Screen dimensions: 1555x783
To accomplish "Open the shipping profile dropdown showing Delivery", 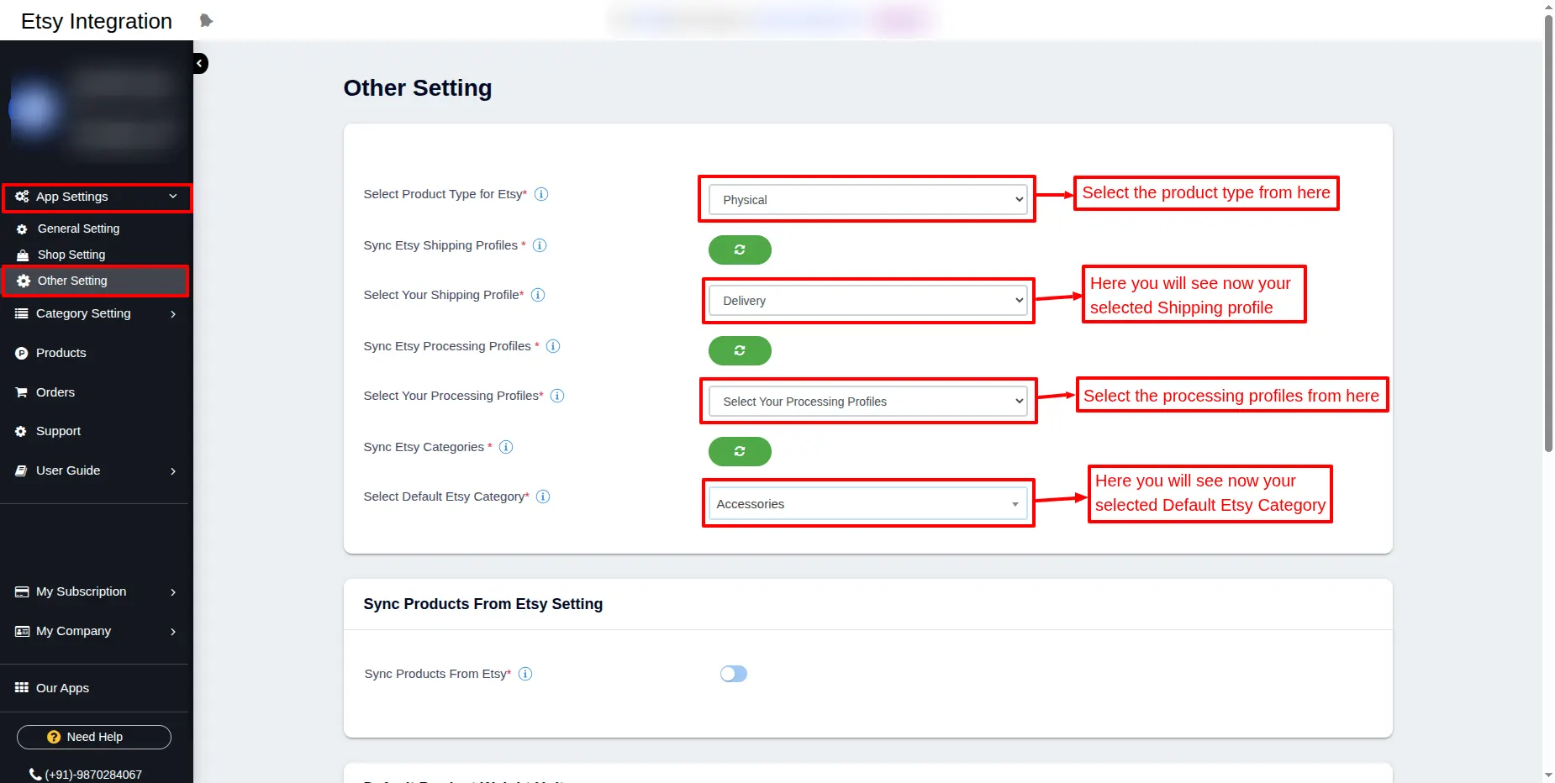I will (867, 301).
